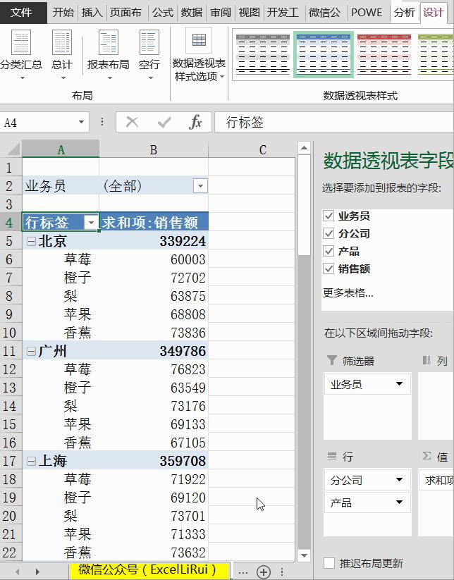Switch to the 公式 tab

click(163, 12)
